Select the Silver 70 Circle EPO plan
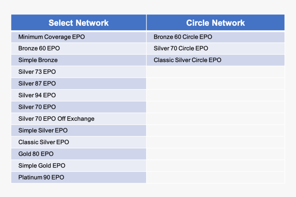The image size is (296, 197). click(x=215, y=48)
